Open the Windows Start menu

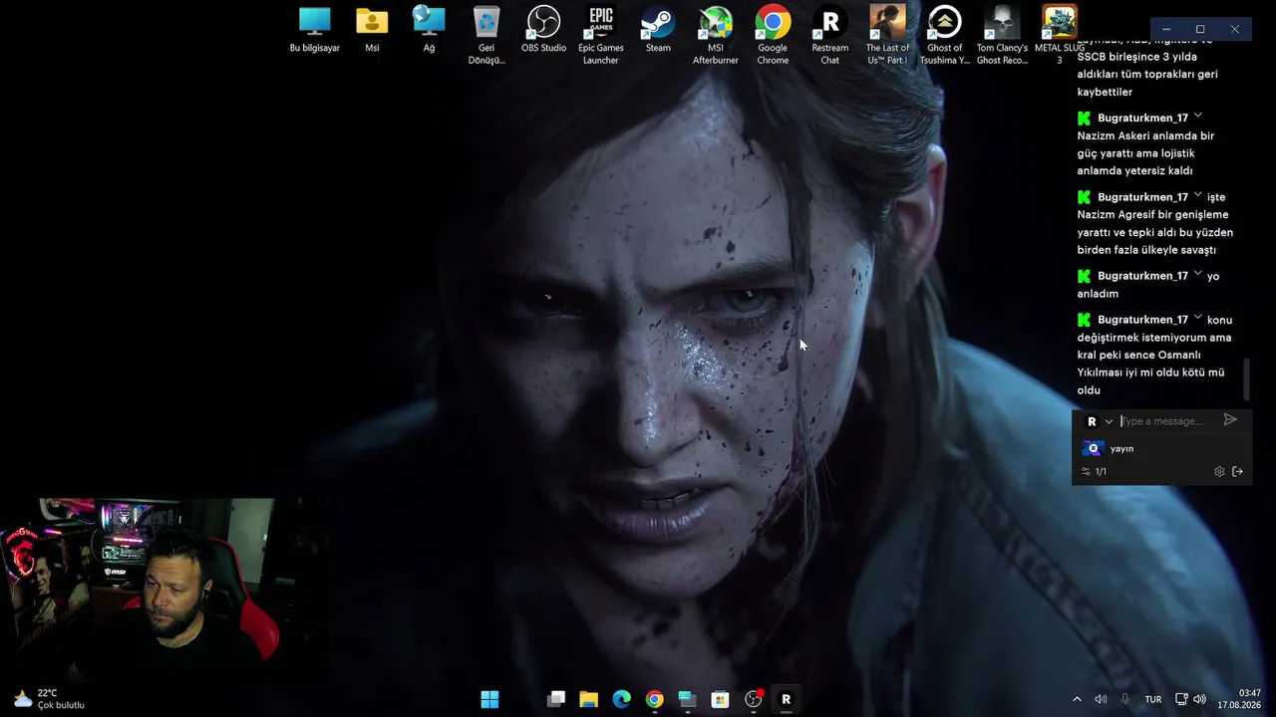tap(489, 699)
